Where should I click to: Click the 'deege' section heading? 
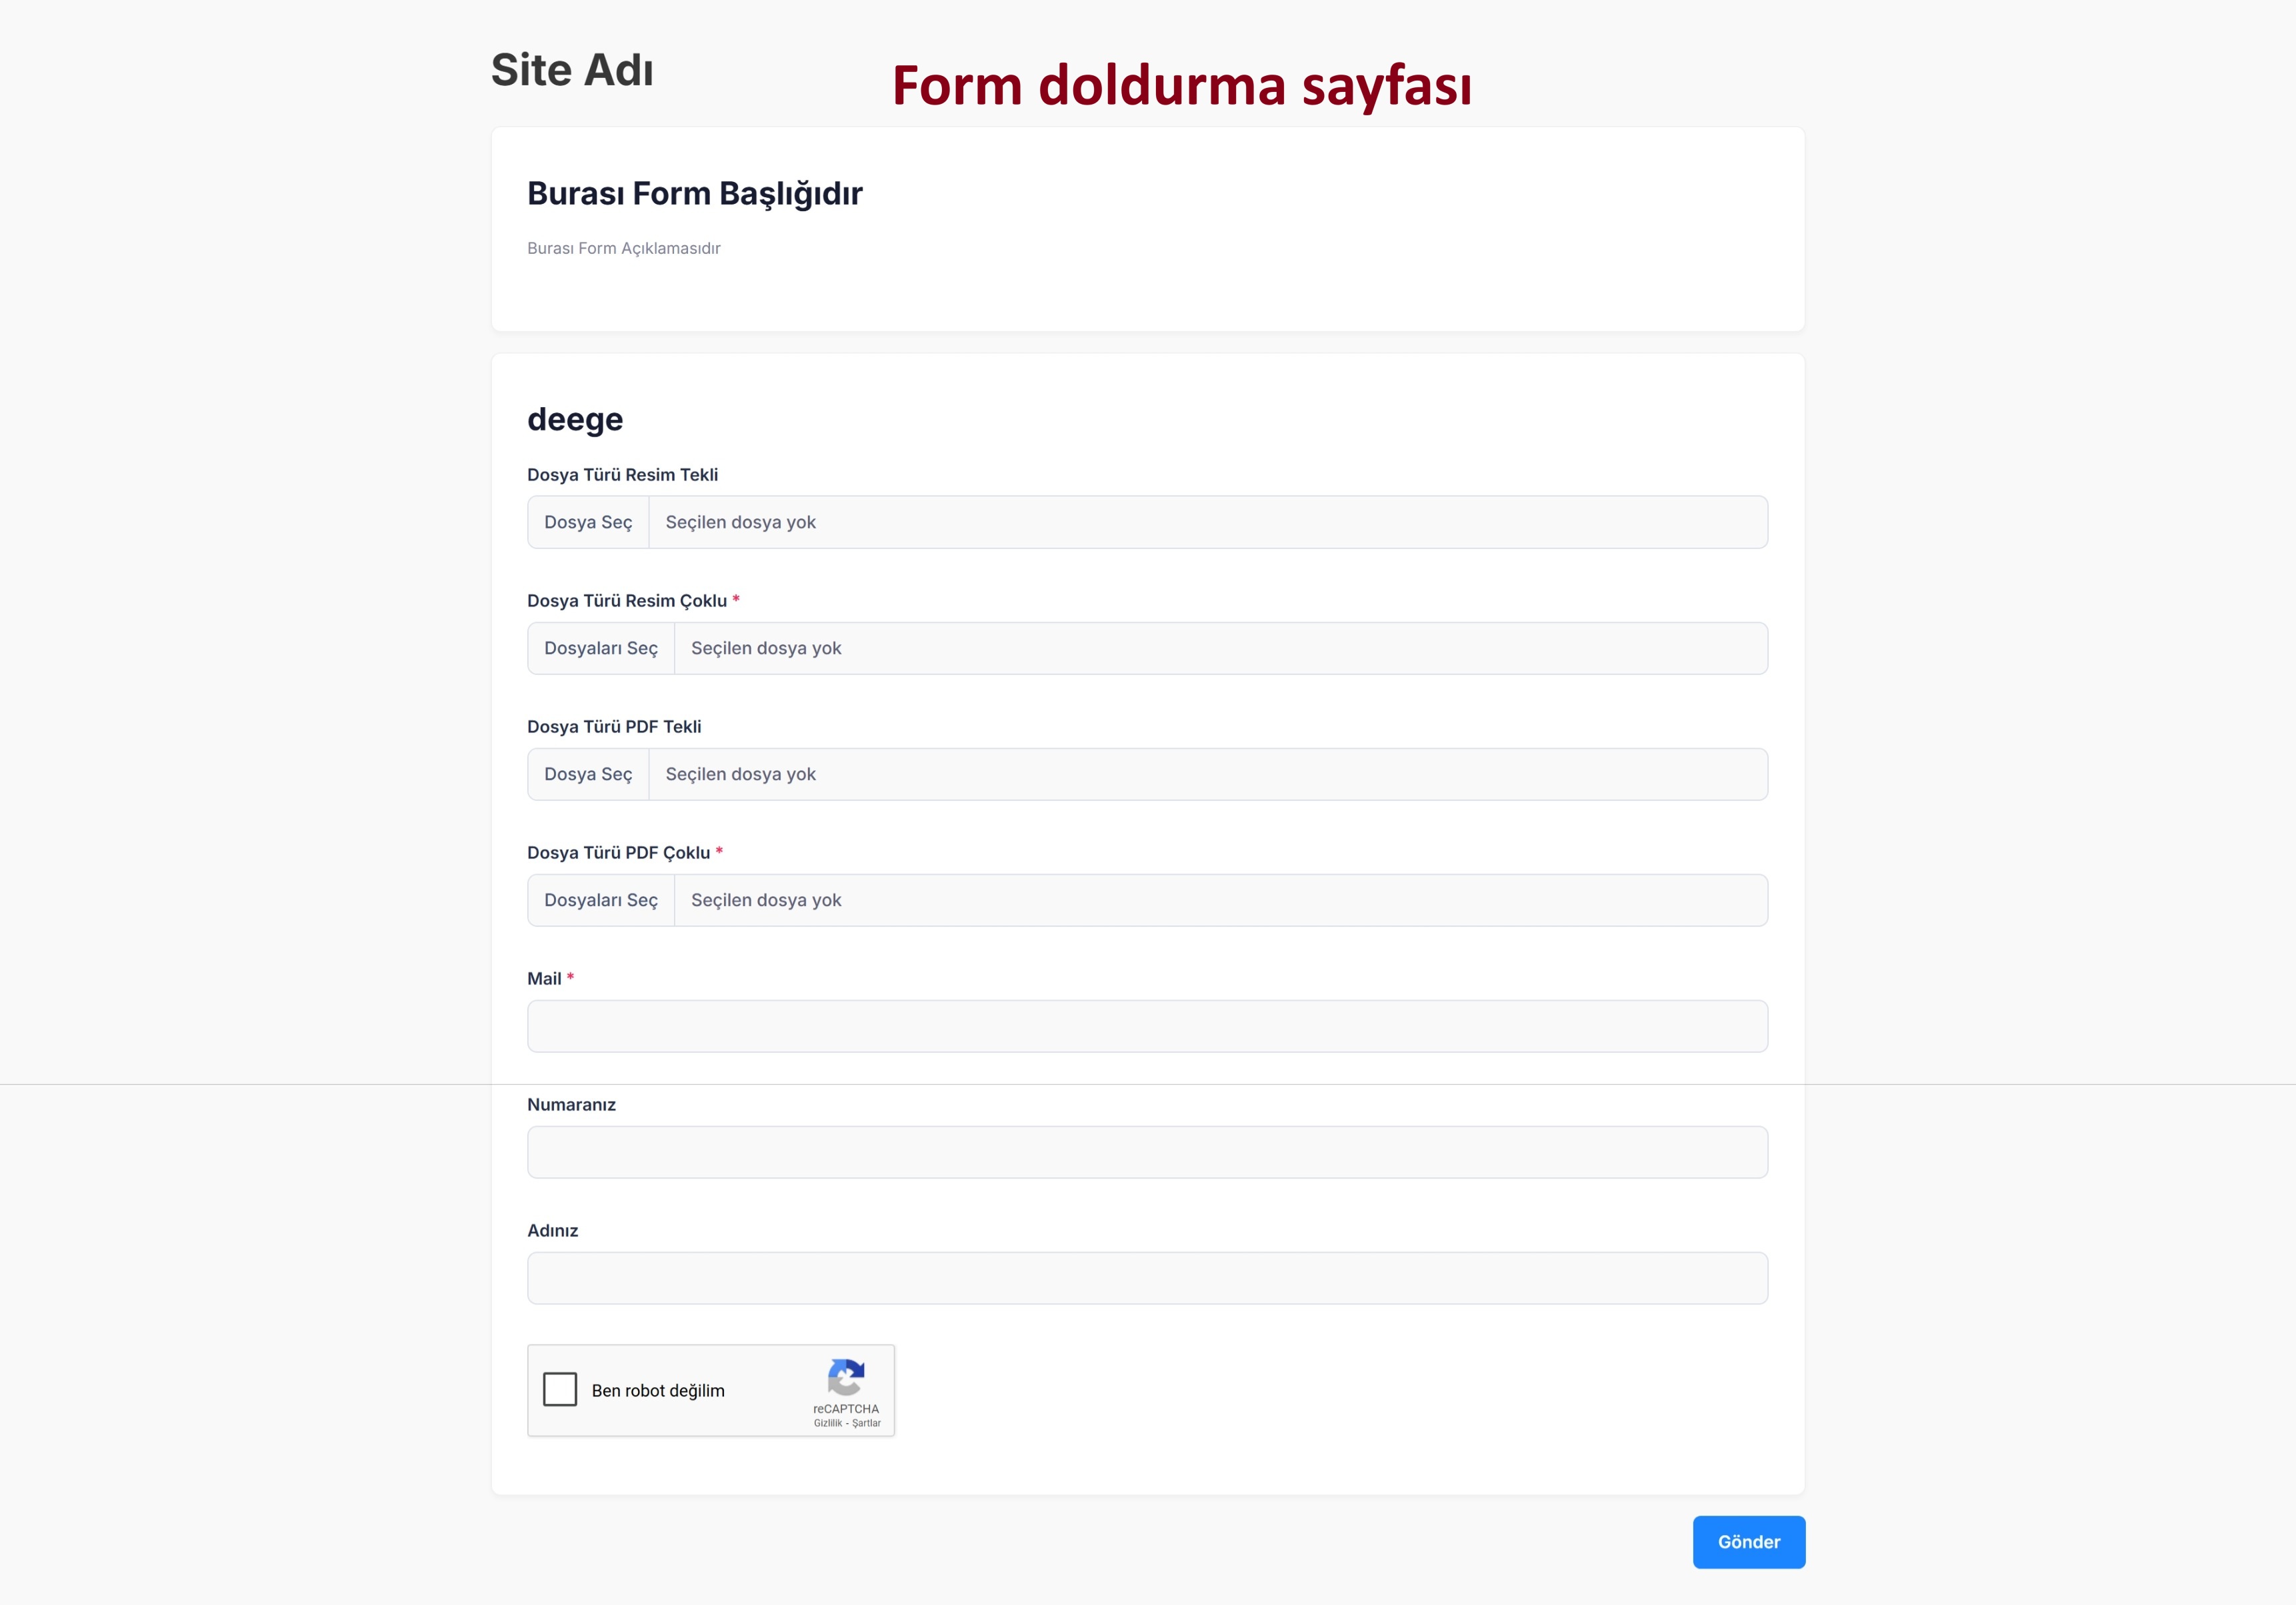click(x=575, y=420)
